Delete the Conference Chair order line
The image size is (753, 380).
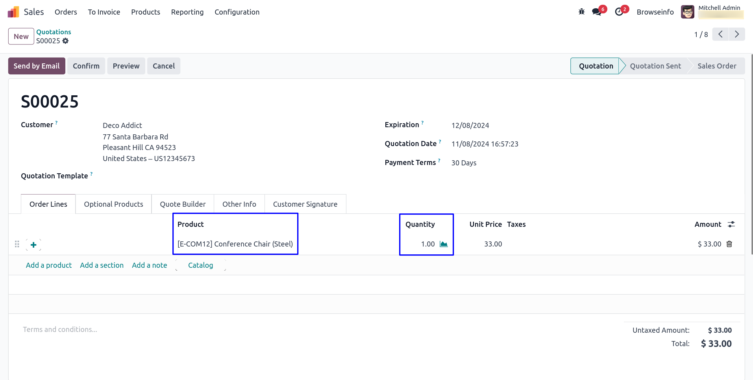click(x=729, y=244)
